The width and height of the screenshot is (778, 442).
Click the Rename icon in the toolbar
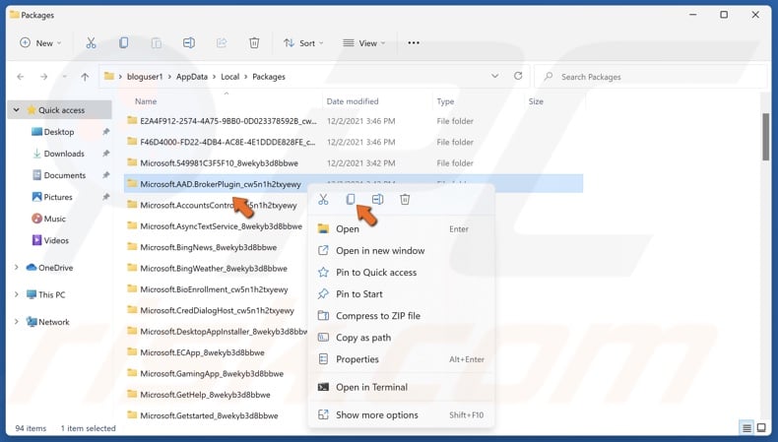(189, 43)
